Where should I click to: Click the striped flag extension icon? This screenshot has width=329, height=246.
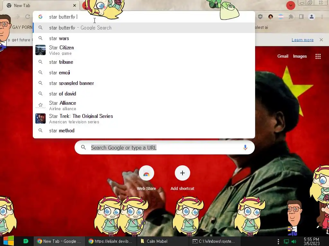click(x=281, y=17)
